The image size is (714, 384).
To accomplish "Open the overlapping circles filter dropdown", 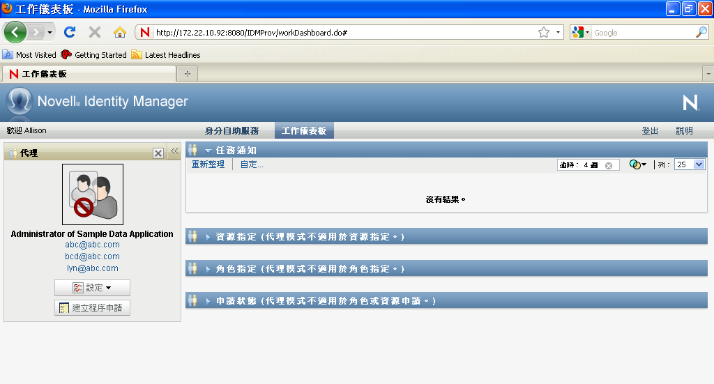I will 637,164.
